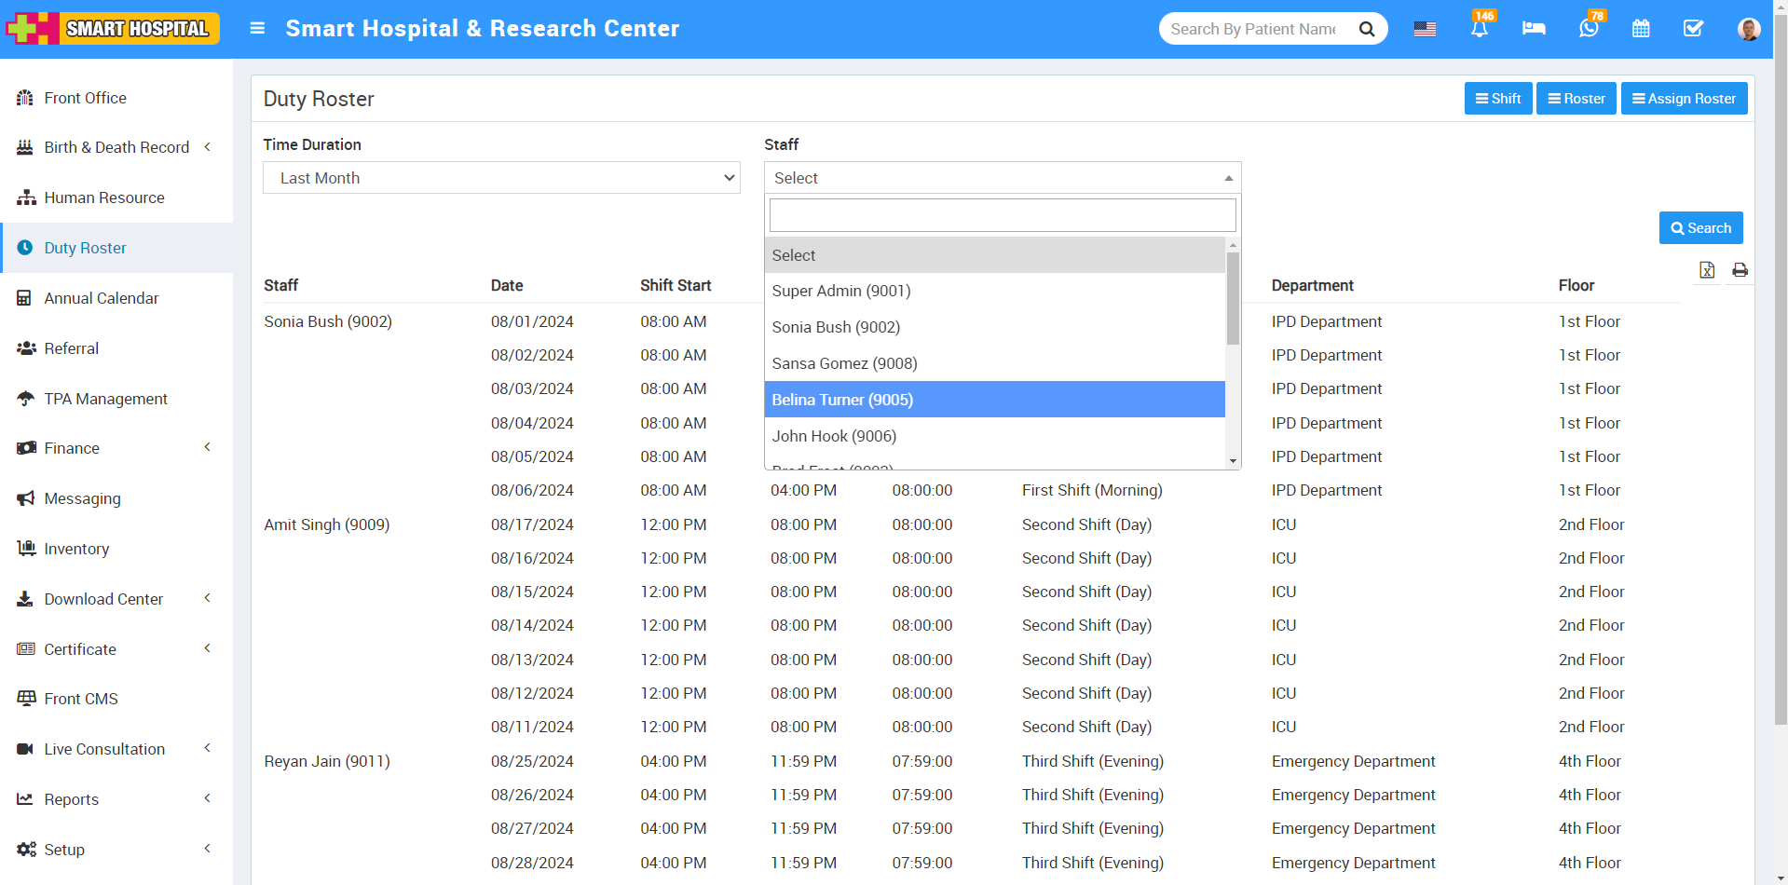Open the tasks checkbox icon in header
The height and width of the screenshot is (885, 1788).
pos(1693,29)
